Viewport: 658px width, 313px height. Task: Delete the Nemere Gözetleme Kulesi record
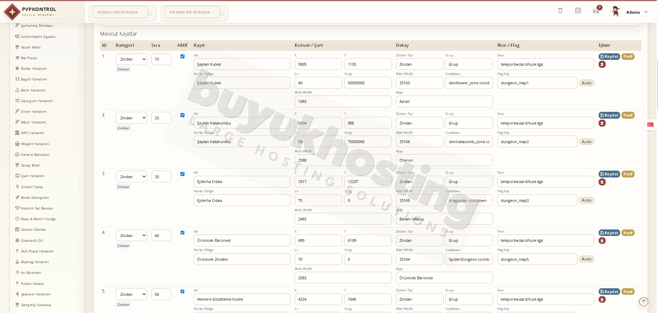tap(602, 300)
